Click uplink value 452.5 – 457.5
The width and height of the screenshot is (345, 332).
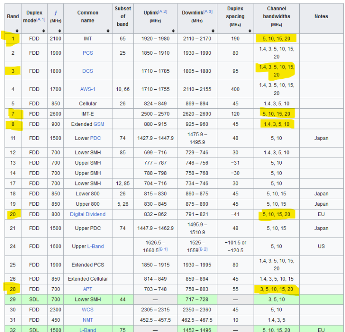click(x=155, y=320)
